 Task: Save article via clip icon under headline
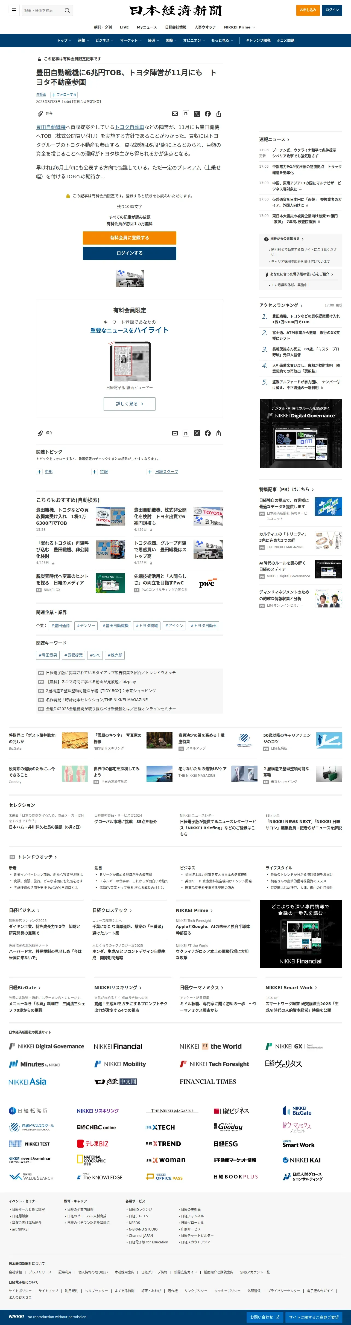point(40,113)
